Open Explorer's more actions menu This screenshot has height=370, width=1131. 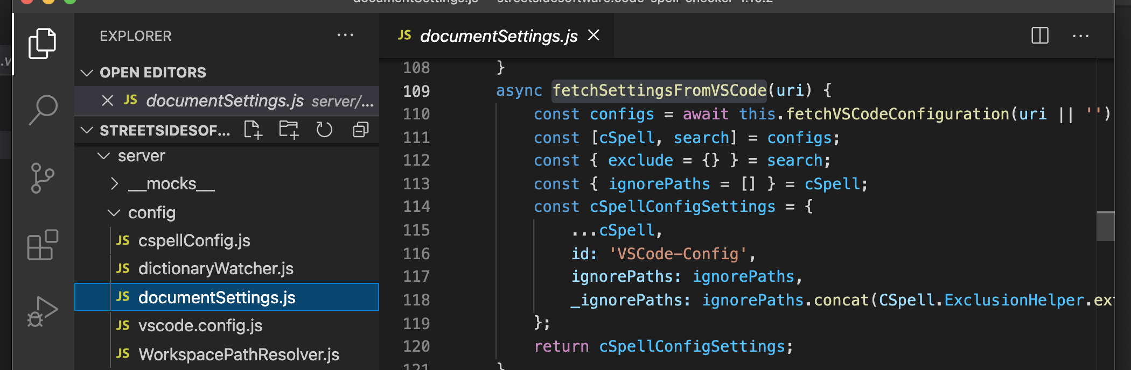[345, 35]
